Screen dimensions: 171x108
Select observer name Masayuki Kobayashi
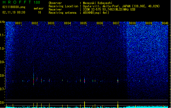coord(98,3)
